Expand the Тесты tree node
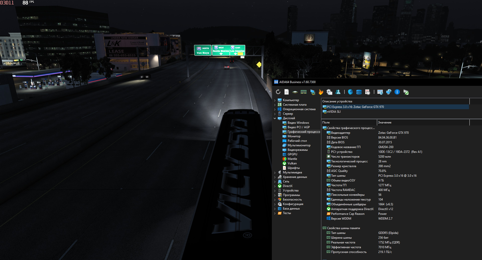Image resolution: width=482 pixels, height=260 pixels. [275, 213]
